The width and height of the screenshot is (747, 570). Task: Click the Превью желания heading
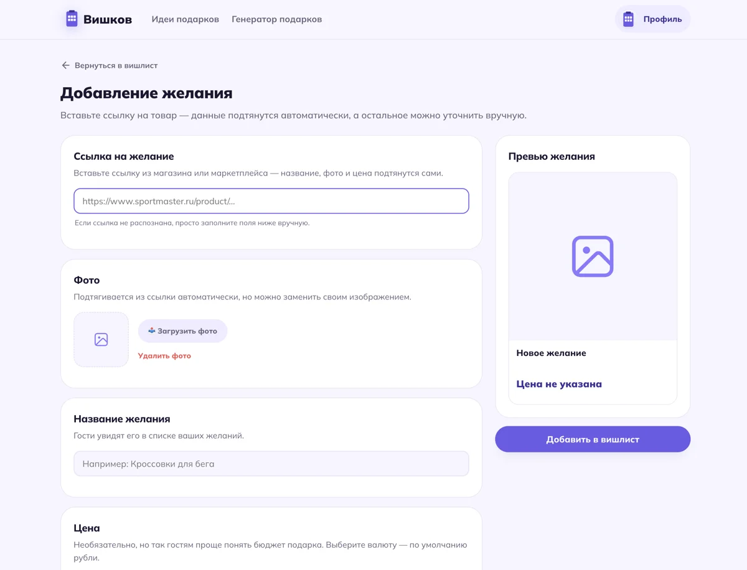552,157
